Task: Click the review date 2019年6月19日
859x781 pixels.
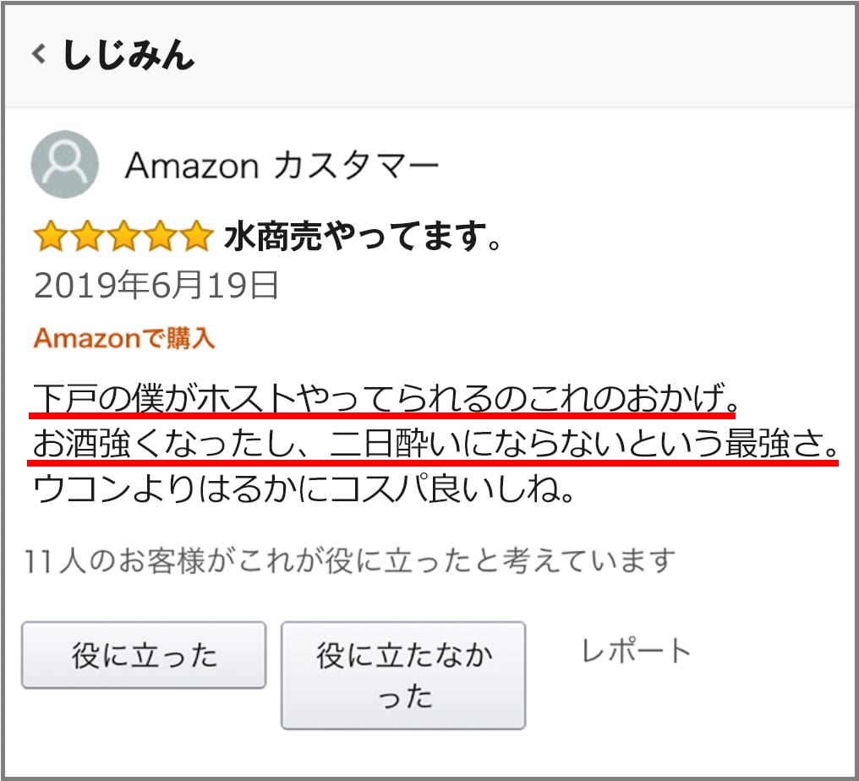Action: pos(156,287)
